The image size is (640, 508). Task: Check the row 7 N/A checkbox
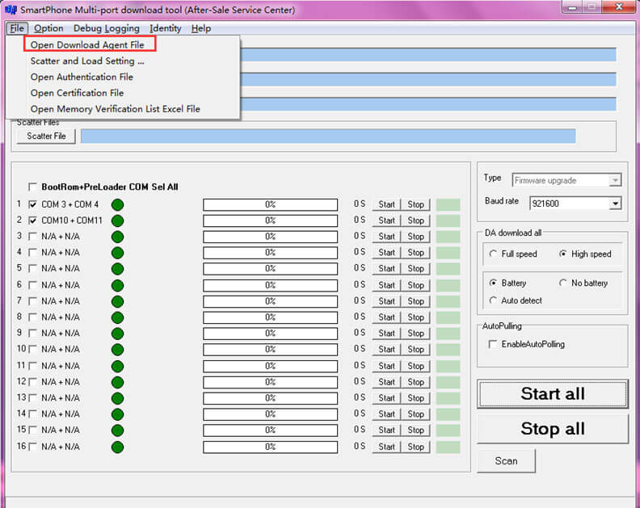tap(32, 301)
